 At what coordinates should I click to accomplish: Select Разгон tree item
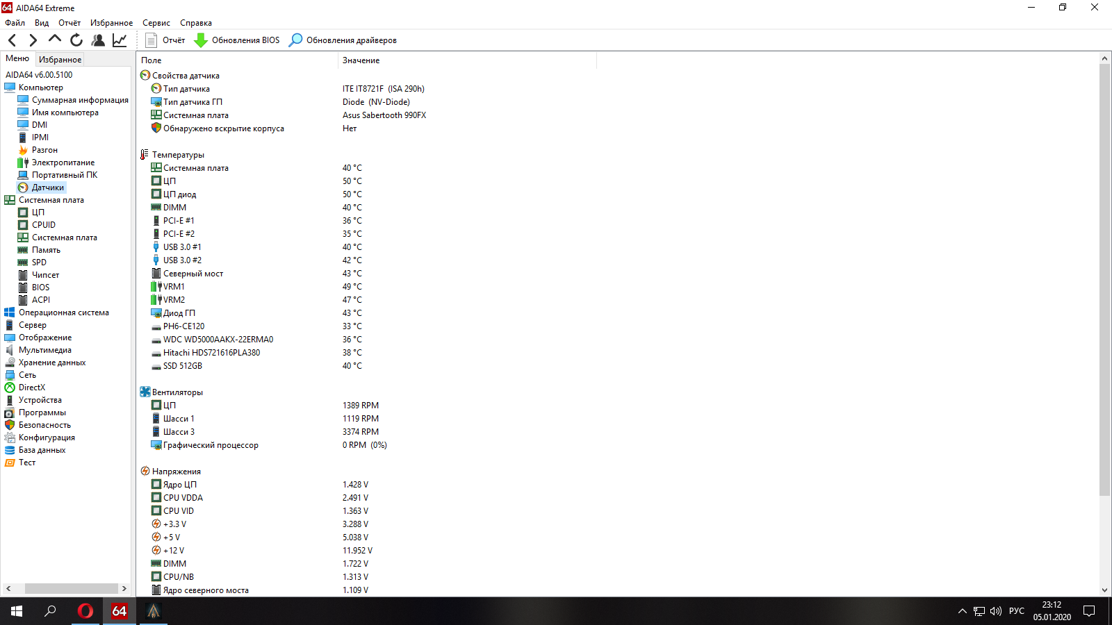coord(44,150)
